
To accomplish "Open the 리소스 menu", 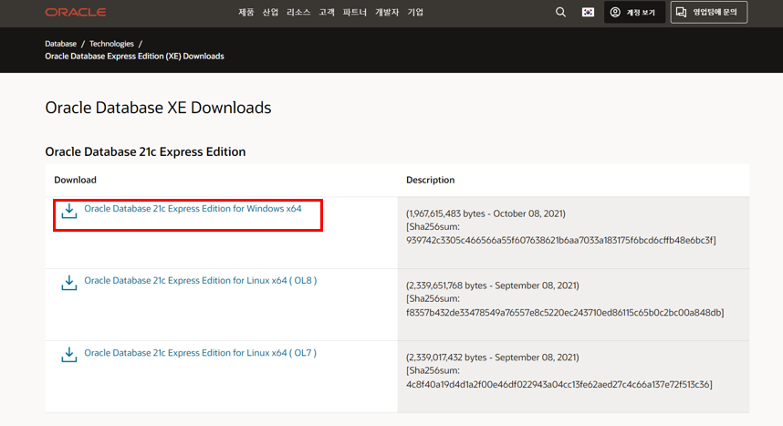I will 298,12.
